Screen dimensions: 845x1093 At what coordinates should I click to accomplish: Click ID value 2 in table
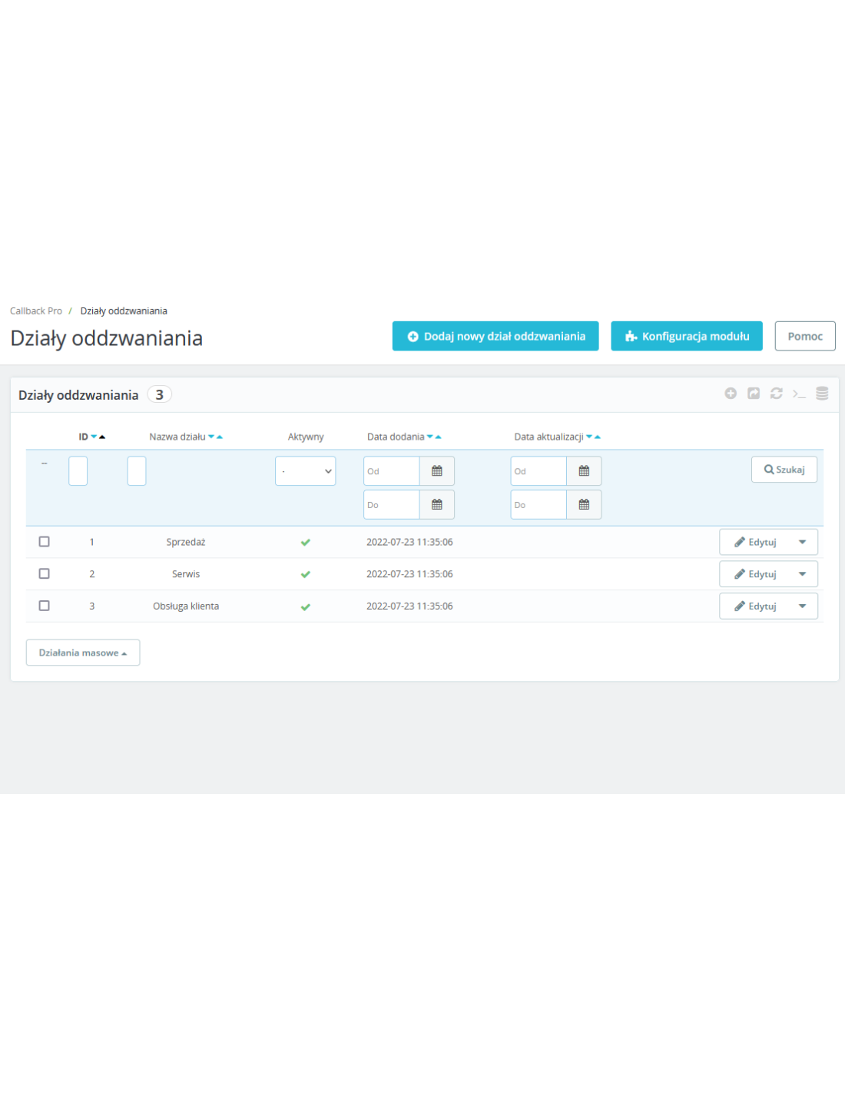pos(92,574)
